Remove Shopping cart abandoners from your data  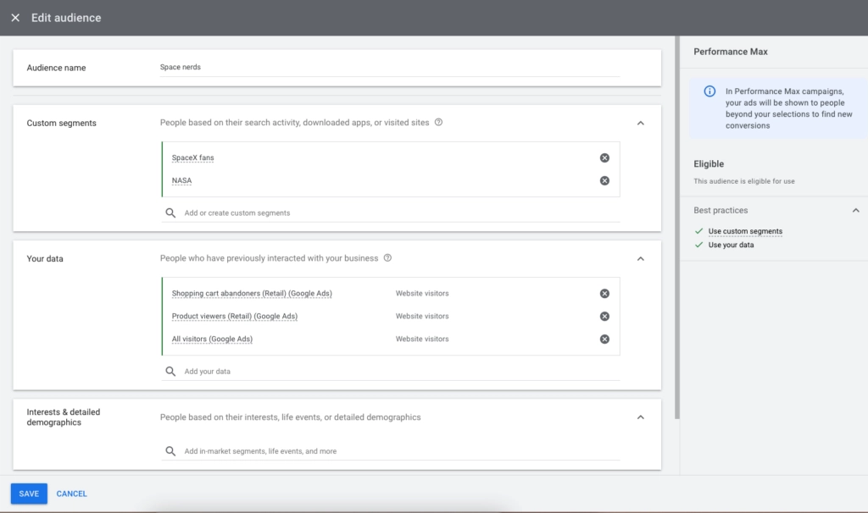click(x=604, y=294)
